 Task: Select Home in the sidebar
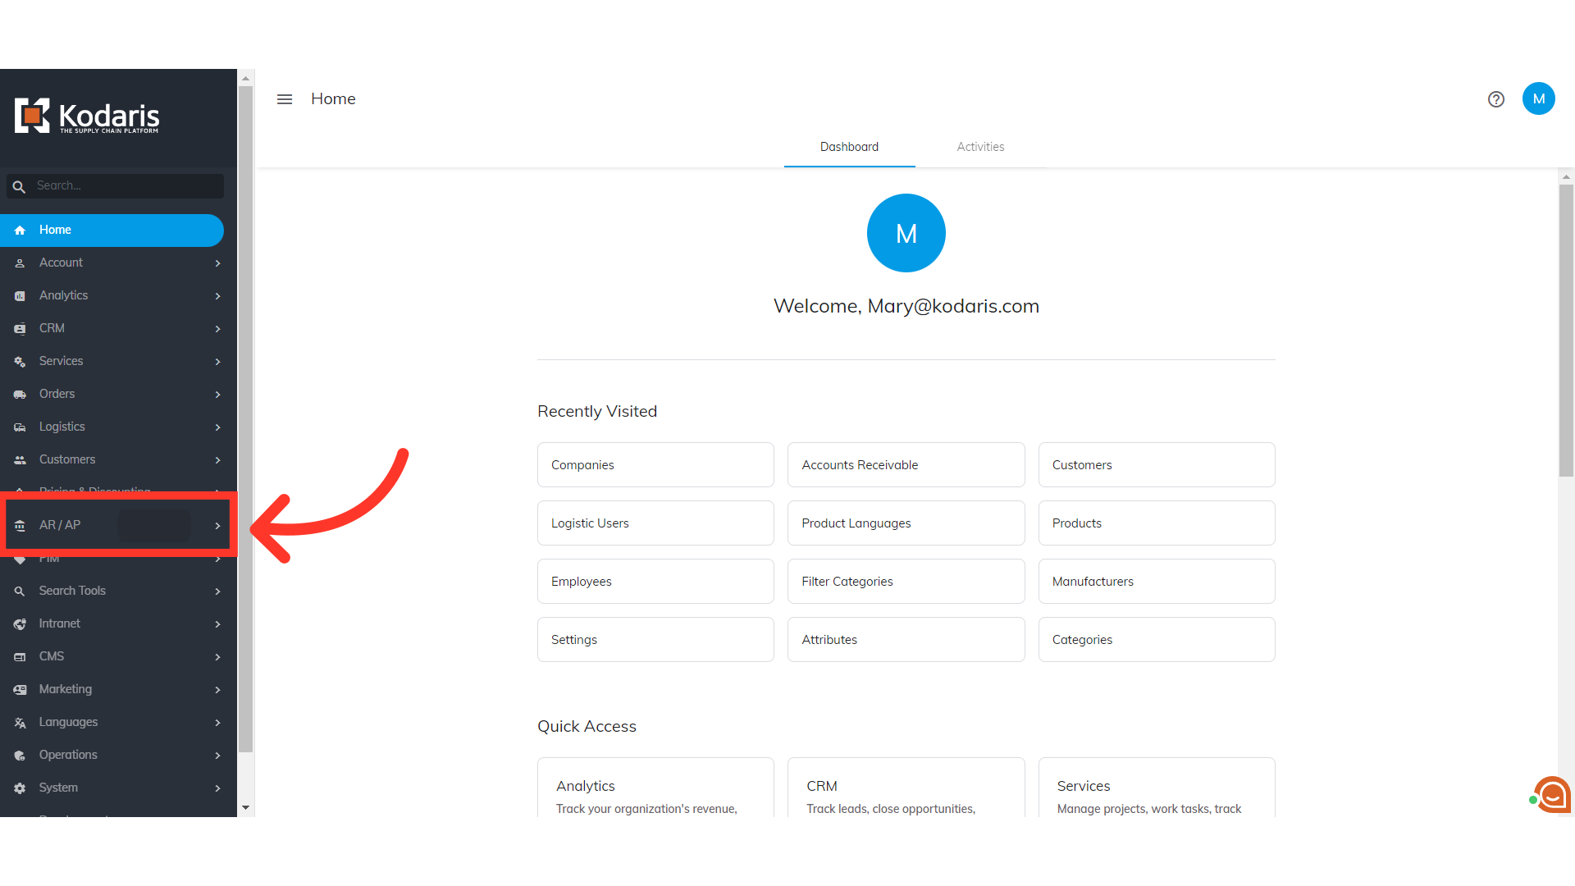click(x=112, y=231)
